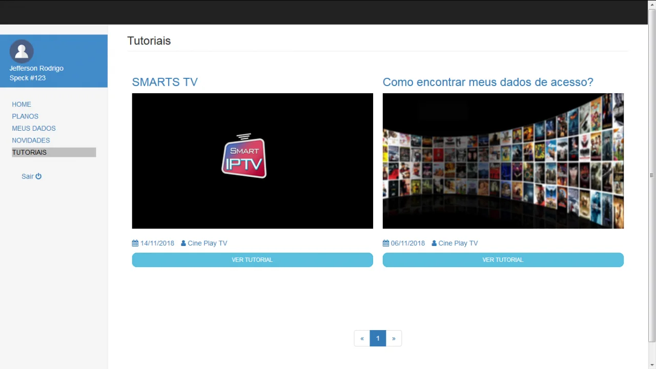Click the Sair power icon
This screenshot has width=656, height=369.
coord(38,176)
